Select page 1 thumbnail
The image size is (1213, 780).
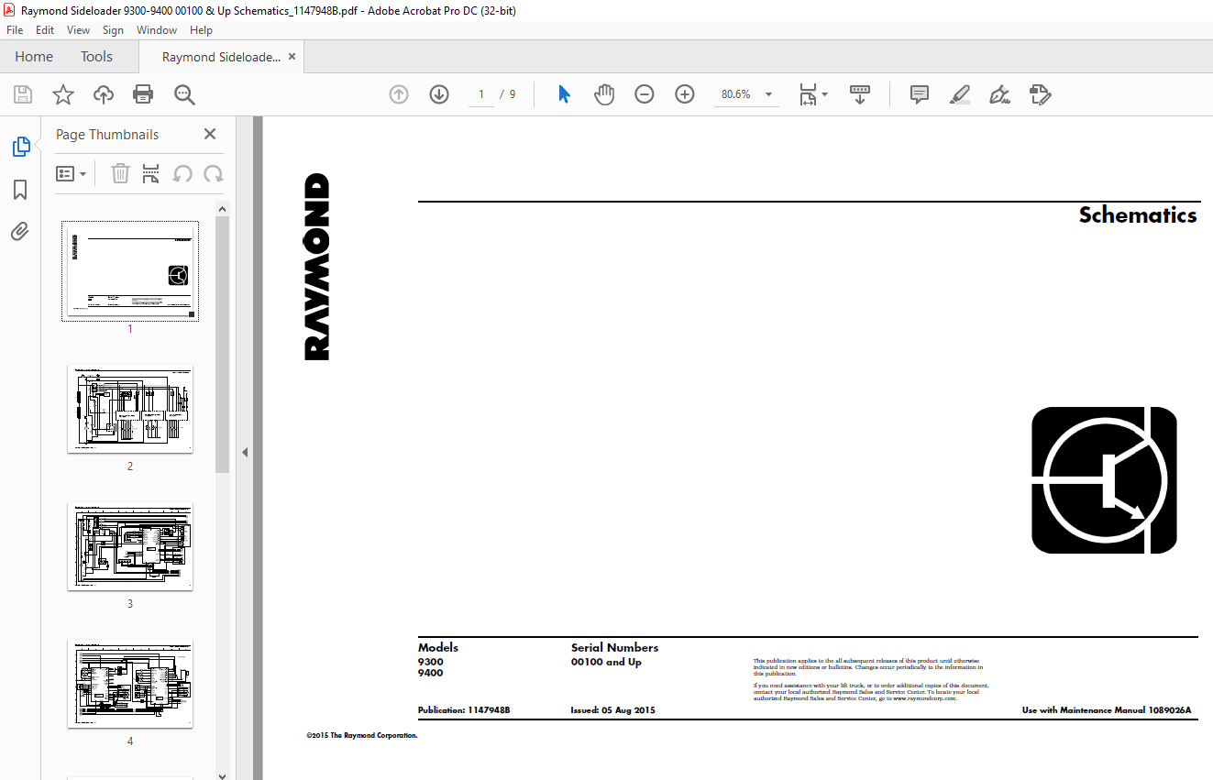(130, 270)
